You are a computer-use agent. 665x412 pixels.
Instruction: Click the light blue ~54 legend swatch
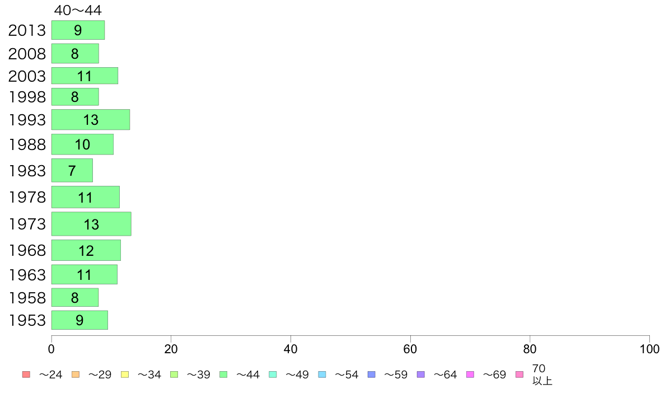coord(322,374)
